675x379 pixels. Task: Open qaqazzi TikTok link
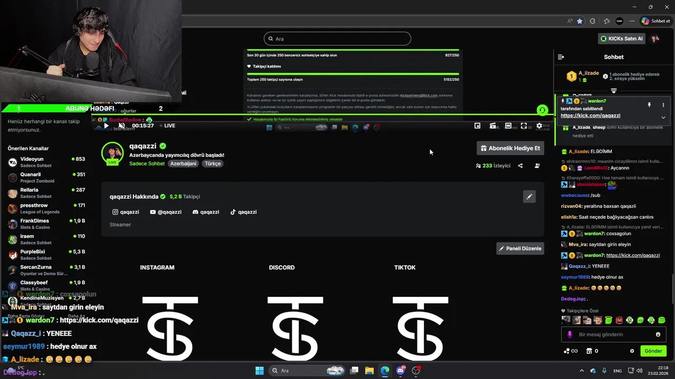coord(243,212)
